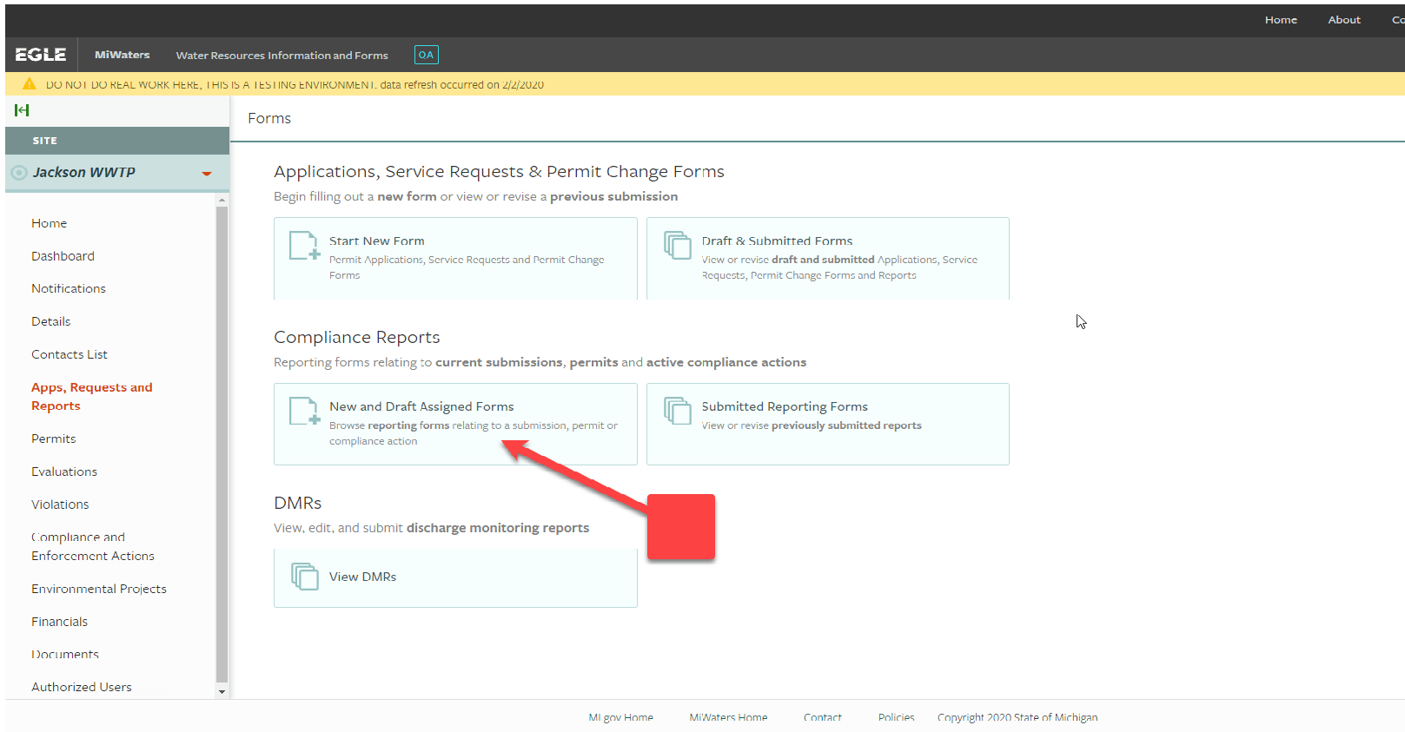Click the QA environment badge
The height and width of the screenshot is (732, 1405).
[x=426, y=55]
